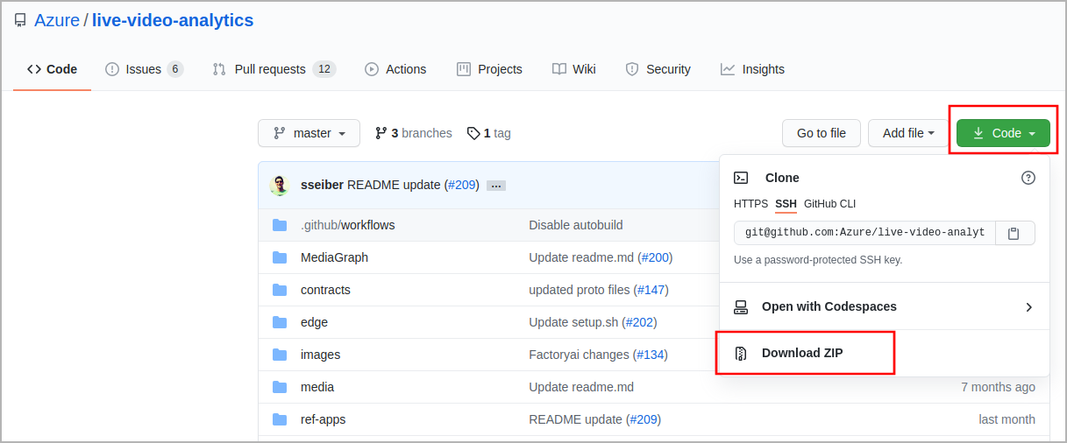View the 3 branches link
1067x443 pixels.
413,133
